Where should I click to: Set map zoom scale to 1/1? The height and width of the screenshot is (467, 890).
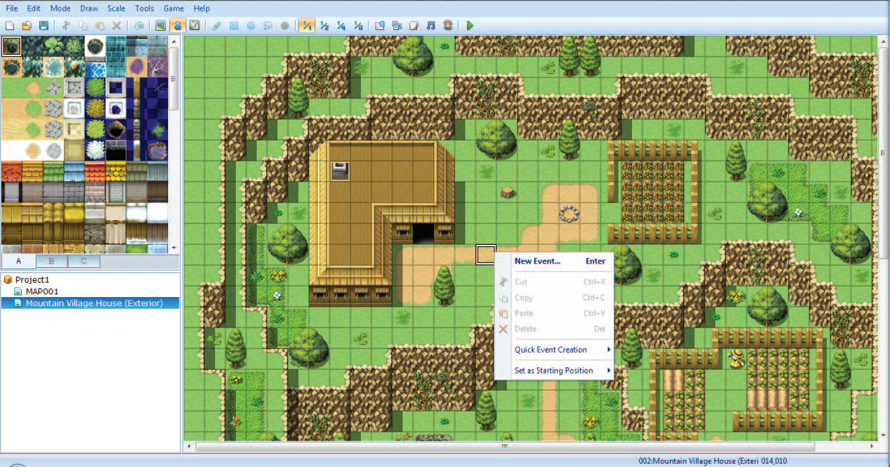(x=307, y=26)
